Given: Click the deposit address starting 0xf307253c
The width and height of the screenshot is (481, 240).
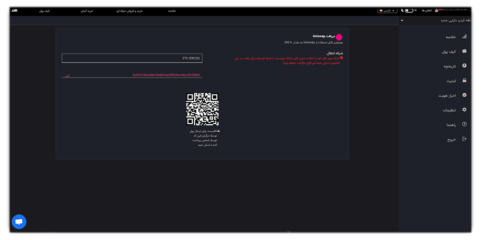Looking at the screenshot, I should (x=166, y=75).
